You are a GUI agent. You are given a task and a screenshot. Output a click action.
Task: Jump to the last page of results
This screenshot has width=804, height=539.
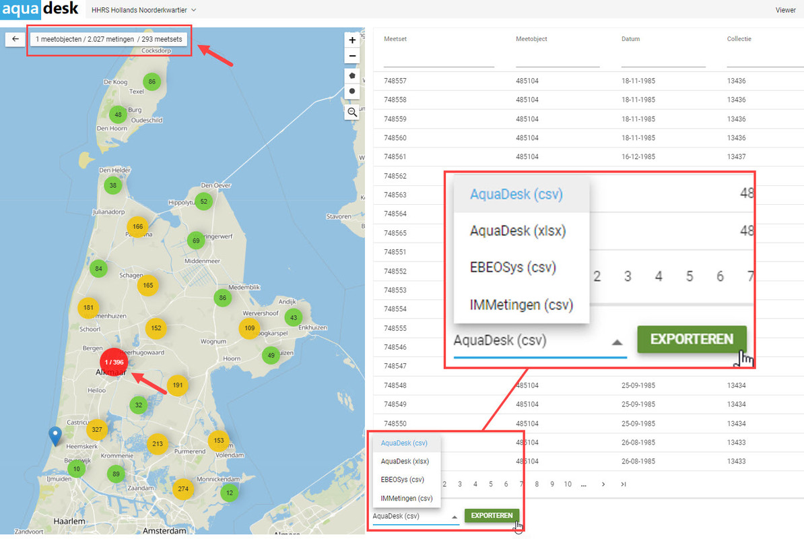[623, 484]
